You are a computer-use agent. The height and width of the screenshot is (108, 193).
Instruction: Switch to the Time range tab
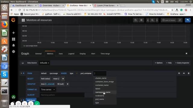[105, 54]
